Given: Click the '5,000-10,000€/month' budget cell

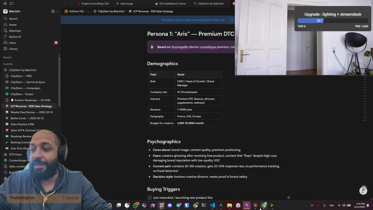Looking at the screenshot, I should coord(198,123).
